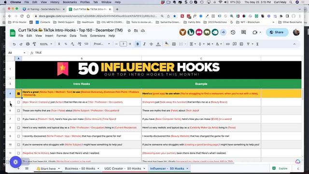Open the Insert menu
The height and width of the screenshot is (174, 309).
pyautogui.click(x=49, y=36)
